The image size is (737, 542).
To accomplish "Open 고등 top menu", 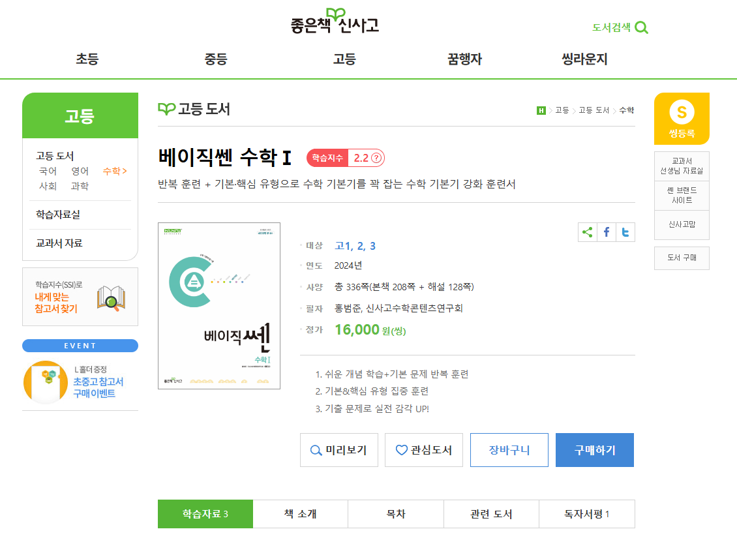I will point(344,59).
